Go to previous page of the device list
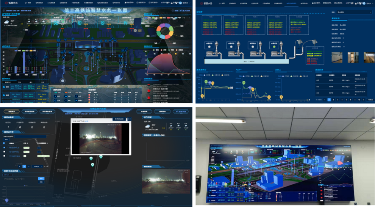 [x=20, y=166]
